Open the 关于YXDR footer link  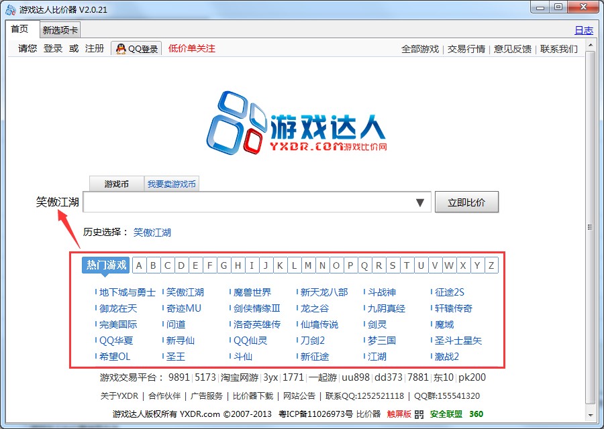(x=119, y=396)
